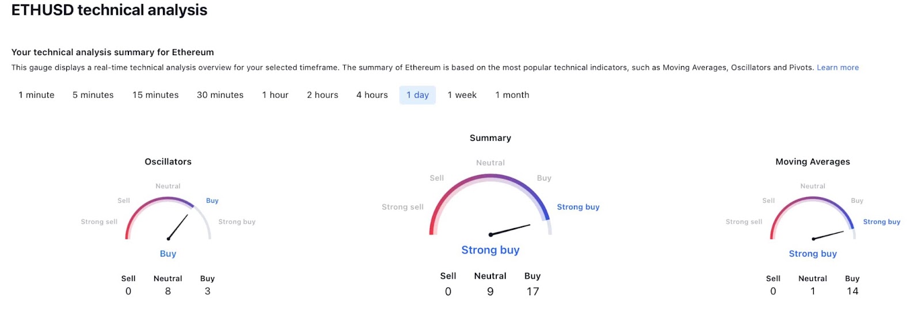The width and height of the screenshot is (921, 316).
Task: Click the Moving Averages heading
Action: point(812,161)
